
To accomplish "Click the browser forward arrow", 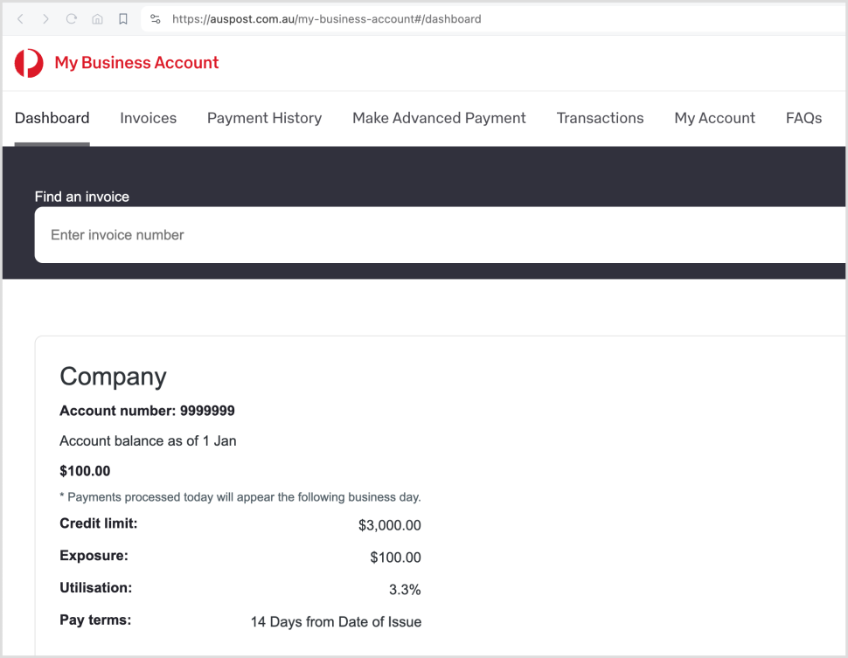I will (45, 18).
